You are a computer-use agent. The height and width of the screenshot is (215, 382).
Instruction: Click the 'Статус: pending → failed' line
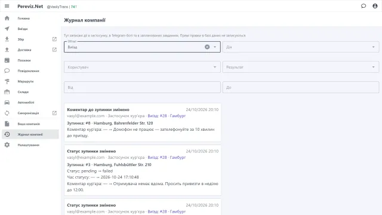coord(90,171)
